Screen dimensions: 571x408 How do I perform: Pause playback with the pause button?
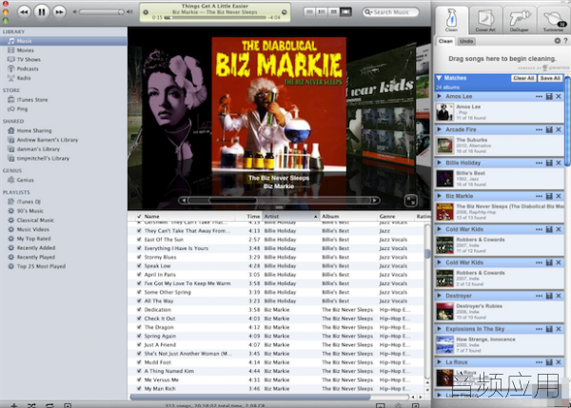coord(42,12)
